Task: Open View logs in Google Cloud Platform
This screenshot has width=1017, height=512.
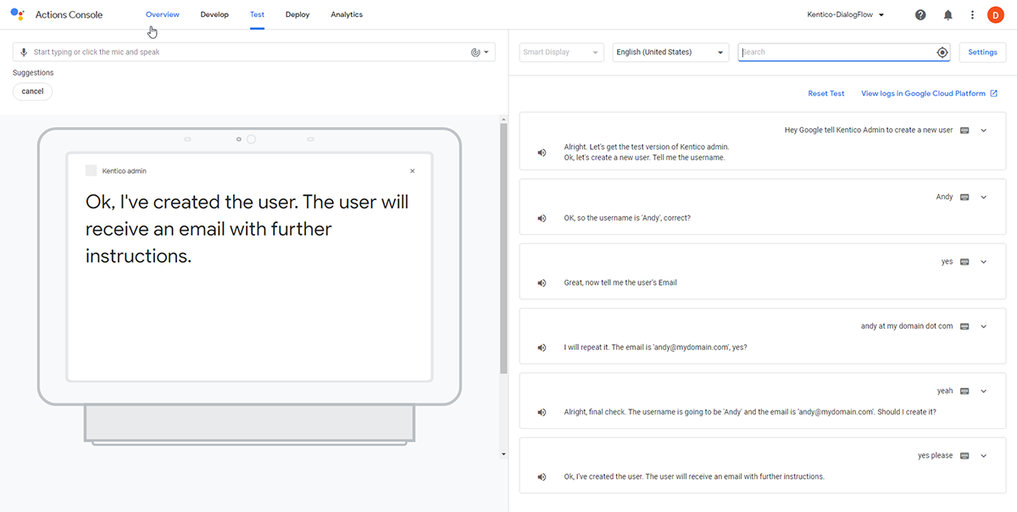Action: [929, 94]
